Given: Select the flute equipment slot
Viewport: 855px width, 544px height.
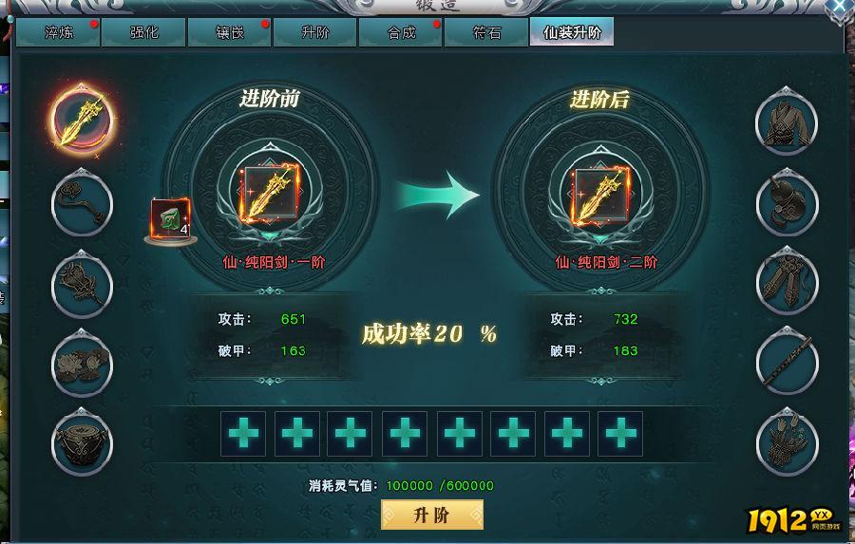Looking at the screenshot, I should pos(787,362).
